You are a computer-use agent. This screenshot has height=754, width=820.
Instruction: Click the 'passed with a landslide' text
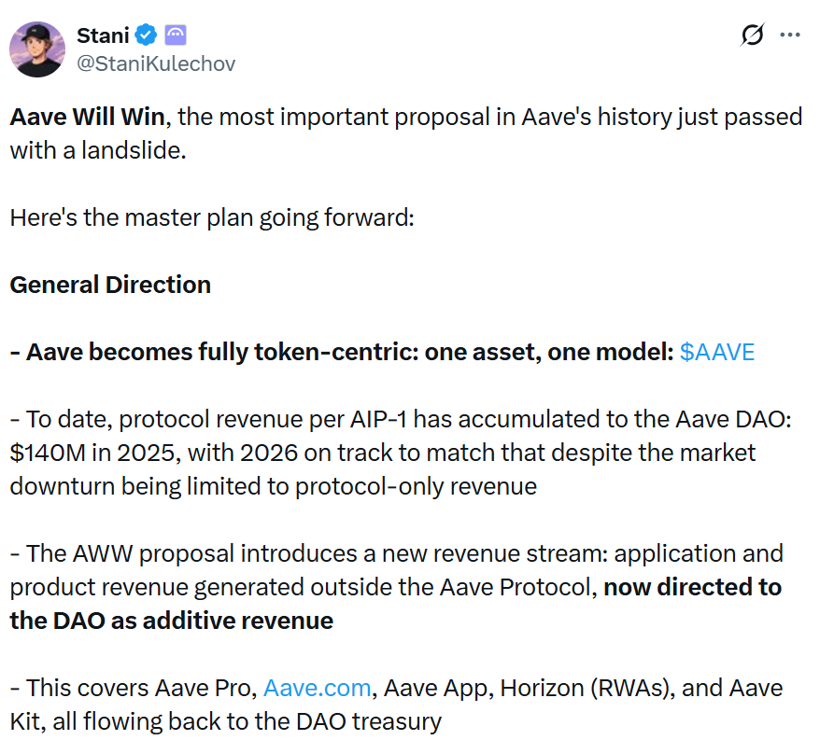click(x=98, y=150)
